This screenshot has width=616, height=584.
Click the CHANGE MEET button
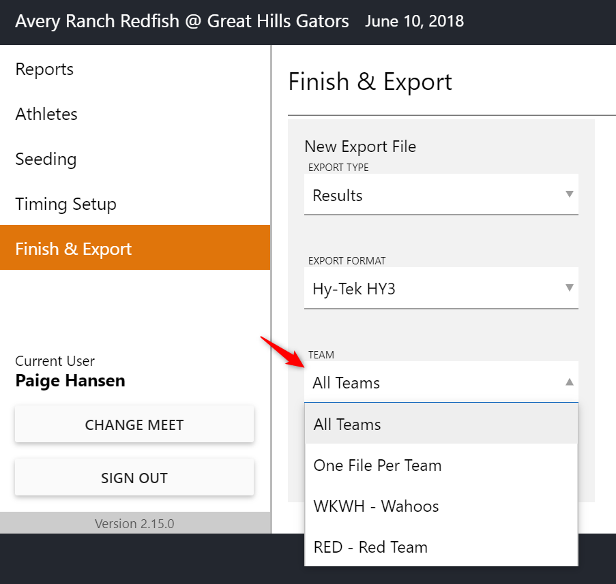pyautogui.click(x=134, y=425)
